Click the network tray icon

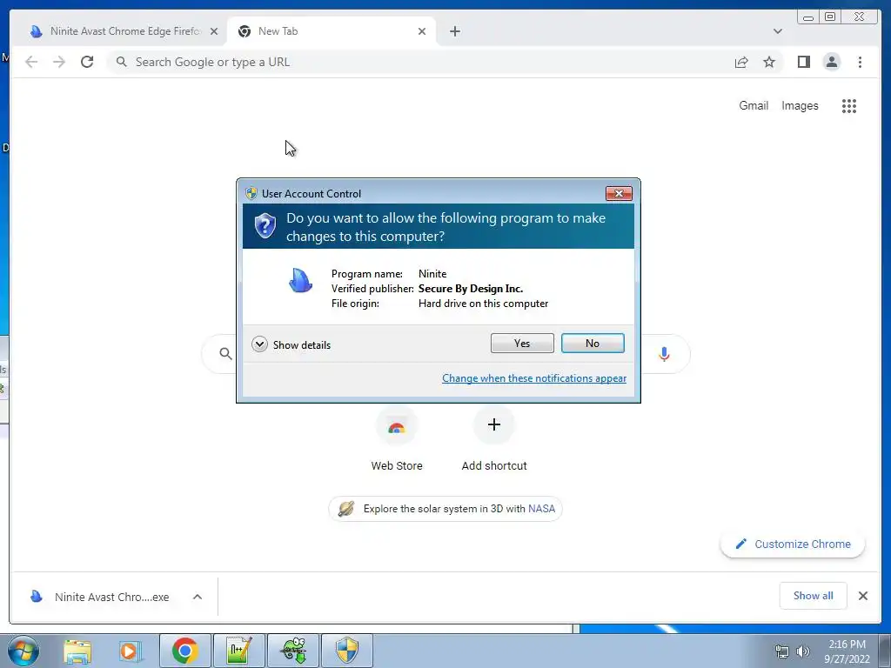coord(782,651)
